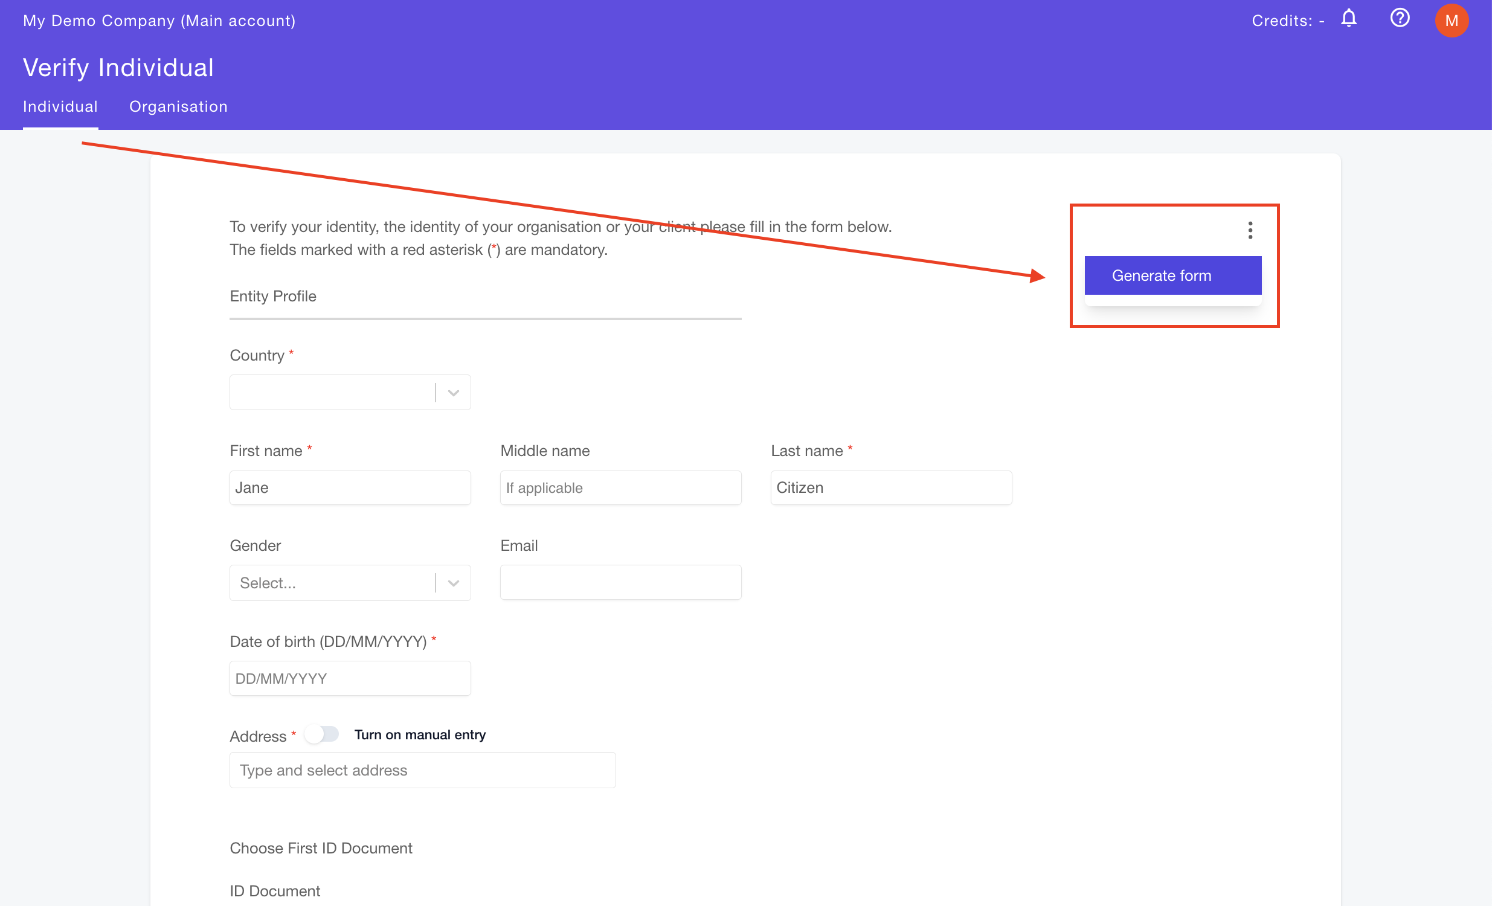Open the notifications bell
1492x906 pixels.
[1349, 19]
